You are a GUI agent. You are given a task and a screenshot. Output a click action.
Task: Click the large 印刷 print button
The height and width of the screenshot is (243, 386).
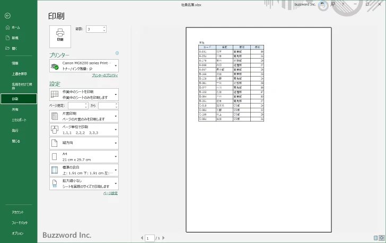60,36
